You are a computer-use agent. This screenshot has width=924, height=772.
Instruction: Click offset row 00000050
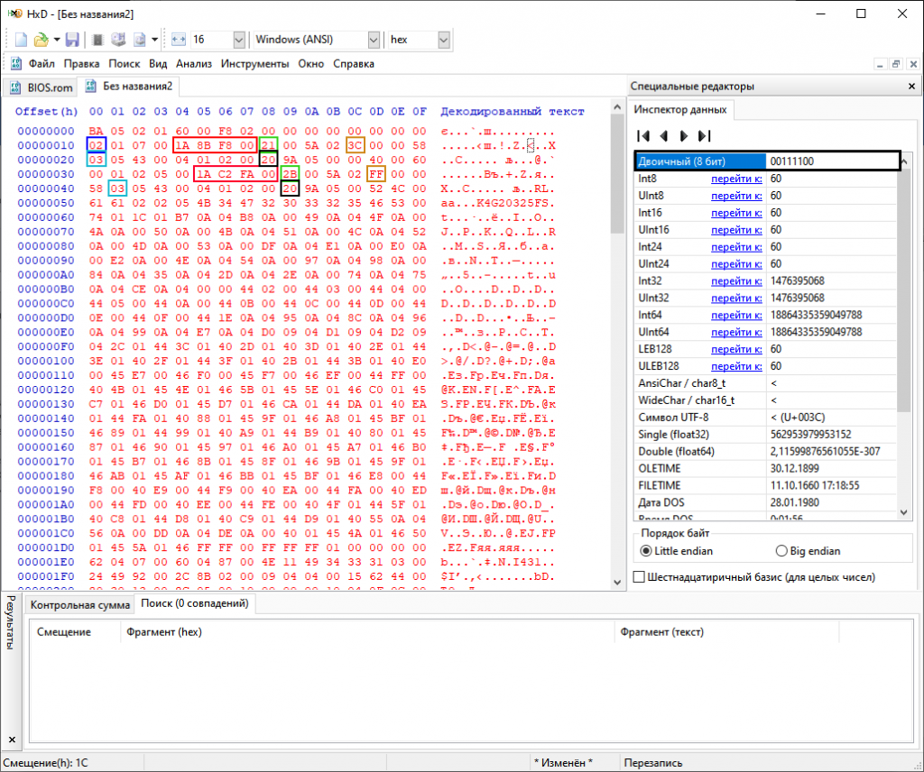point(46,203)
